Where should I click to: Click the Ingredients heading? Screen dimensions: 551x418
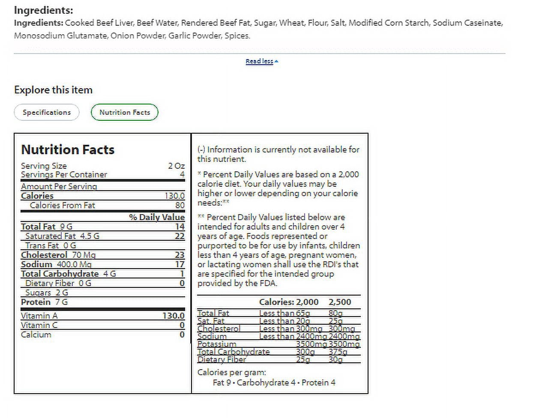point(44,10)
